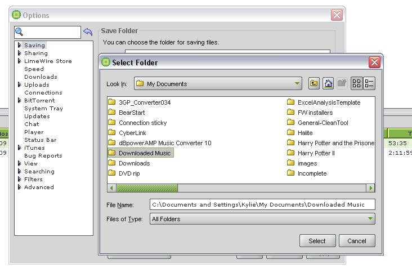Select the Downloads folder in file list
Image resolution: width=412 pixels, height=273 pixels.
(135, 163)
